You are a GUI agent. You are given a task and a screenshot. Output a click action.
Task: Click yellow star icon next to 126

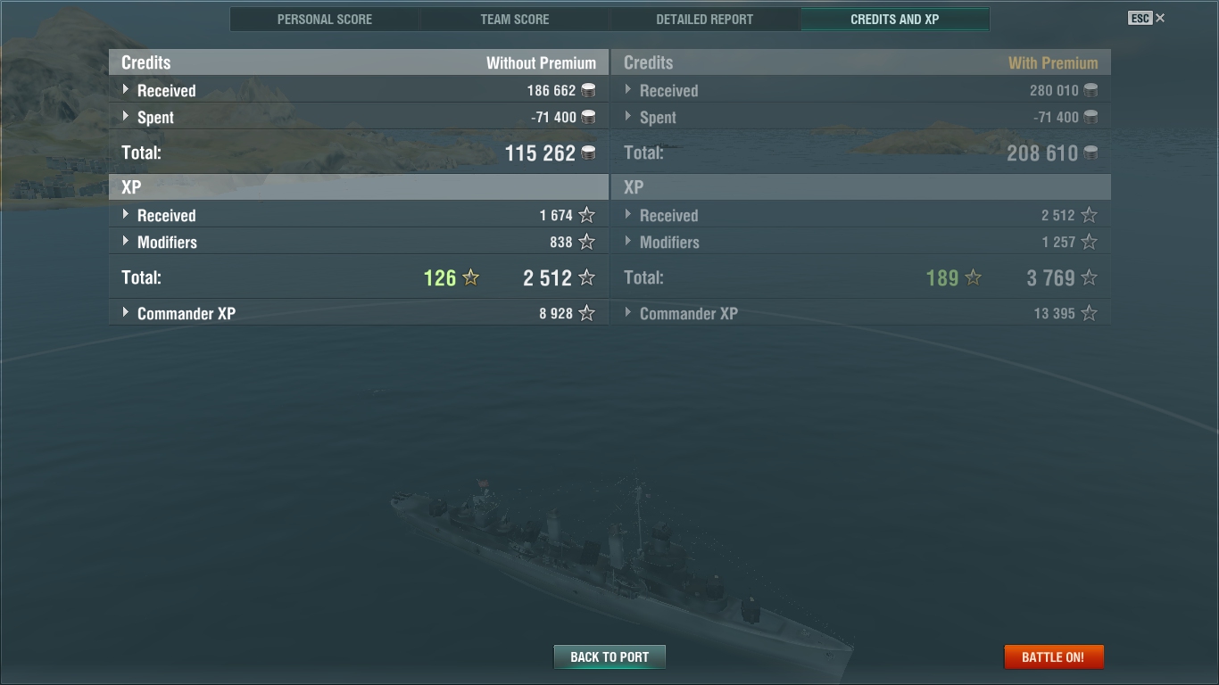pos(471,277)
